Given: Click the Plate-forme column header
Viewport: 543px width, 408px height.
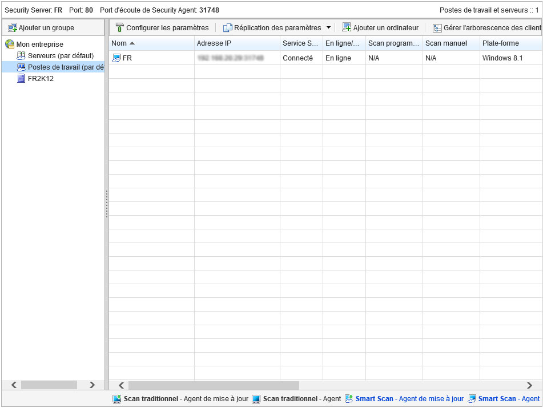Looking at the screenshot, I should pyautogui.click(x=500, y=43).
